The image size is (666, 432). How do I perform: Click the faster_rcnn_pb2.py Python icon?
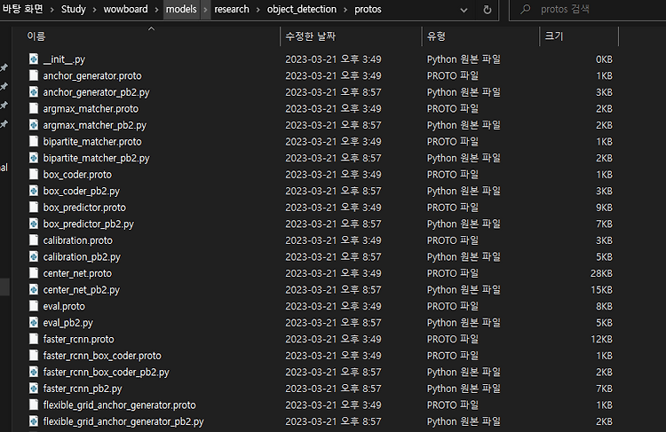34,389
